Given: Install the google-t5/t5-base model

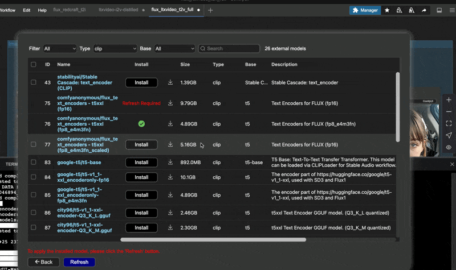Looking at the screenshot, I should (x=141, y=163).
